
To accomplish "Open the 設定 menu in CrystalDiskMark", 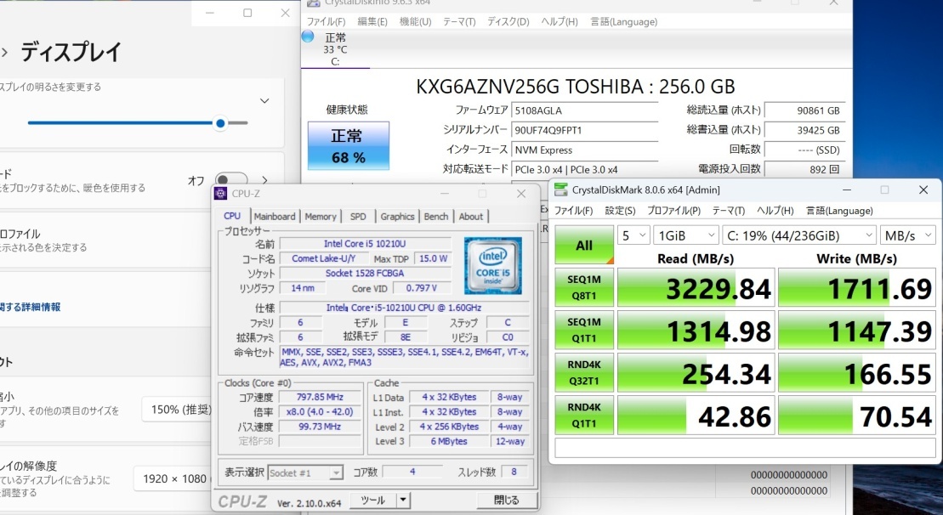I will coord(620,210).
